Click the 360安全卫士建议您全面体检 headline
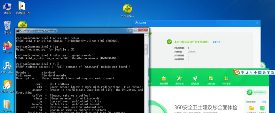The image size is (275, 113). [x=206, y=107]
